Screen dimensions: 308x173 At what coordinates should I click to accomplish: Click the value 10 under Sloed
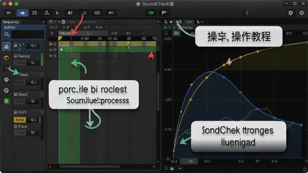pos(32,101)
